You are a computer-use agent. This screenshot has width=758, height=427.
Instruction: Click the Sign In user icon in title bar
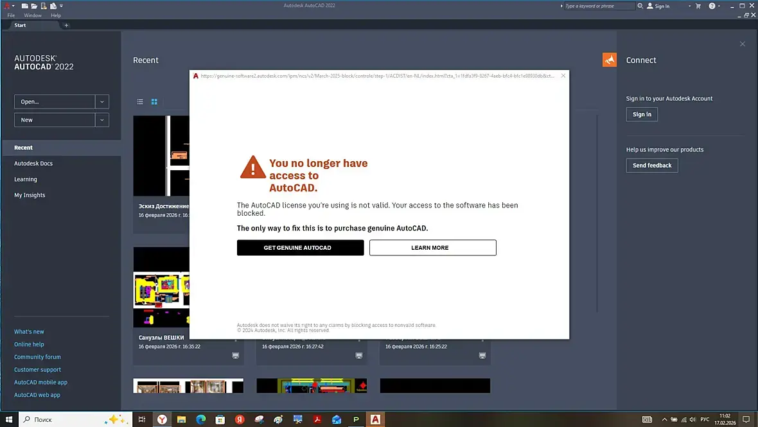(649, 6)
